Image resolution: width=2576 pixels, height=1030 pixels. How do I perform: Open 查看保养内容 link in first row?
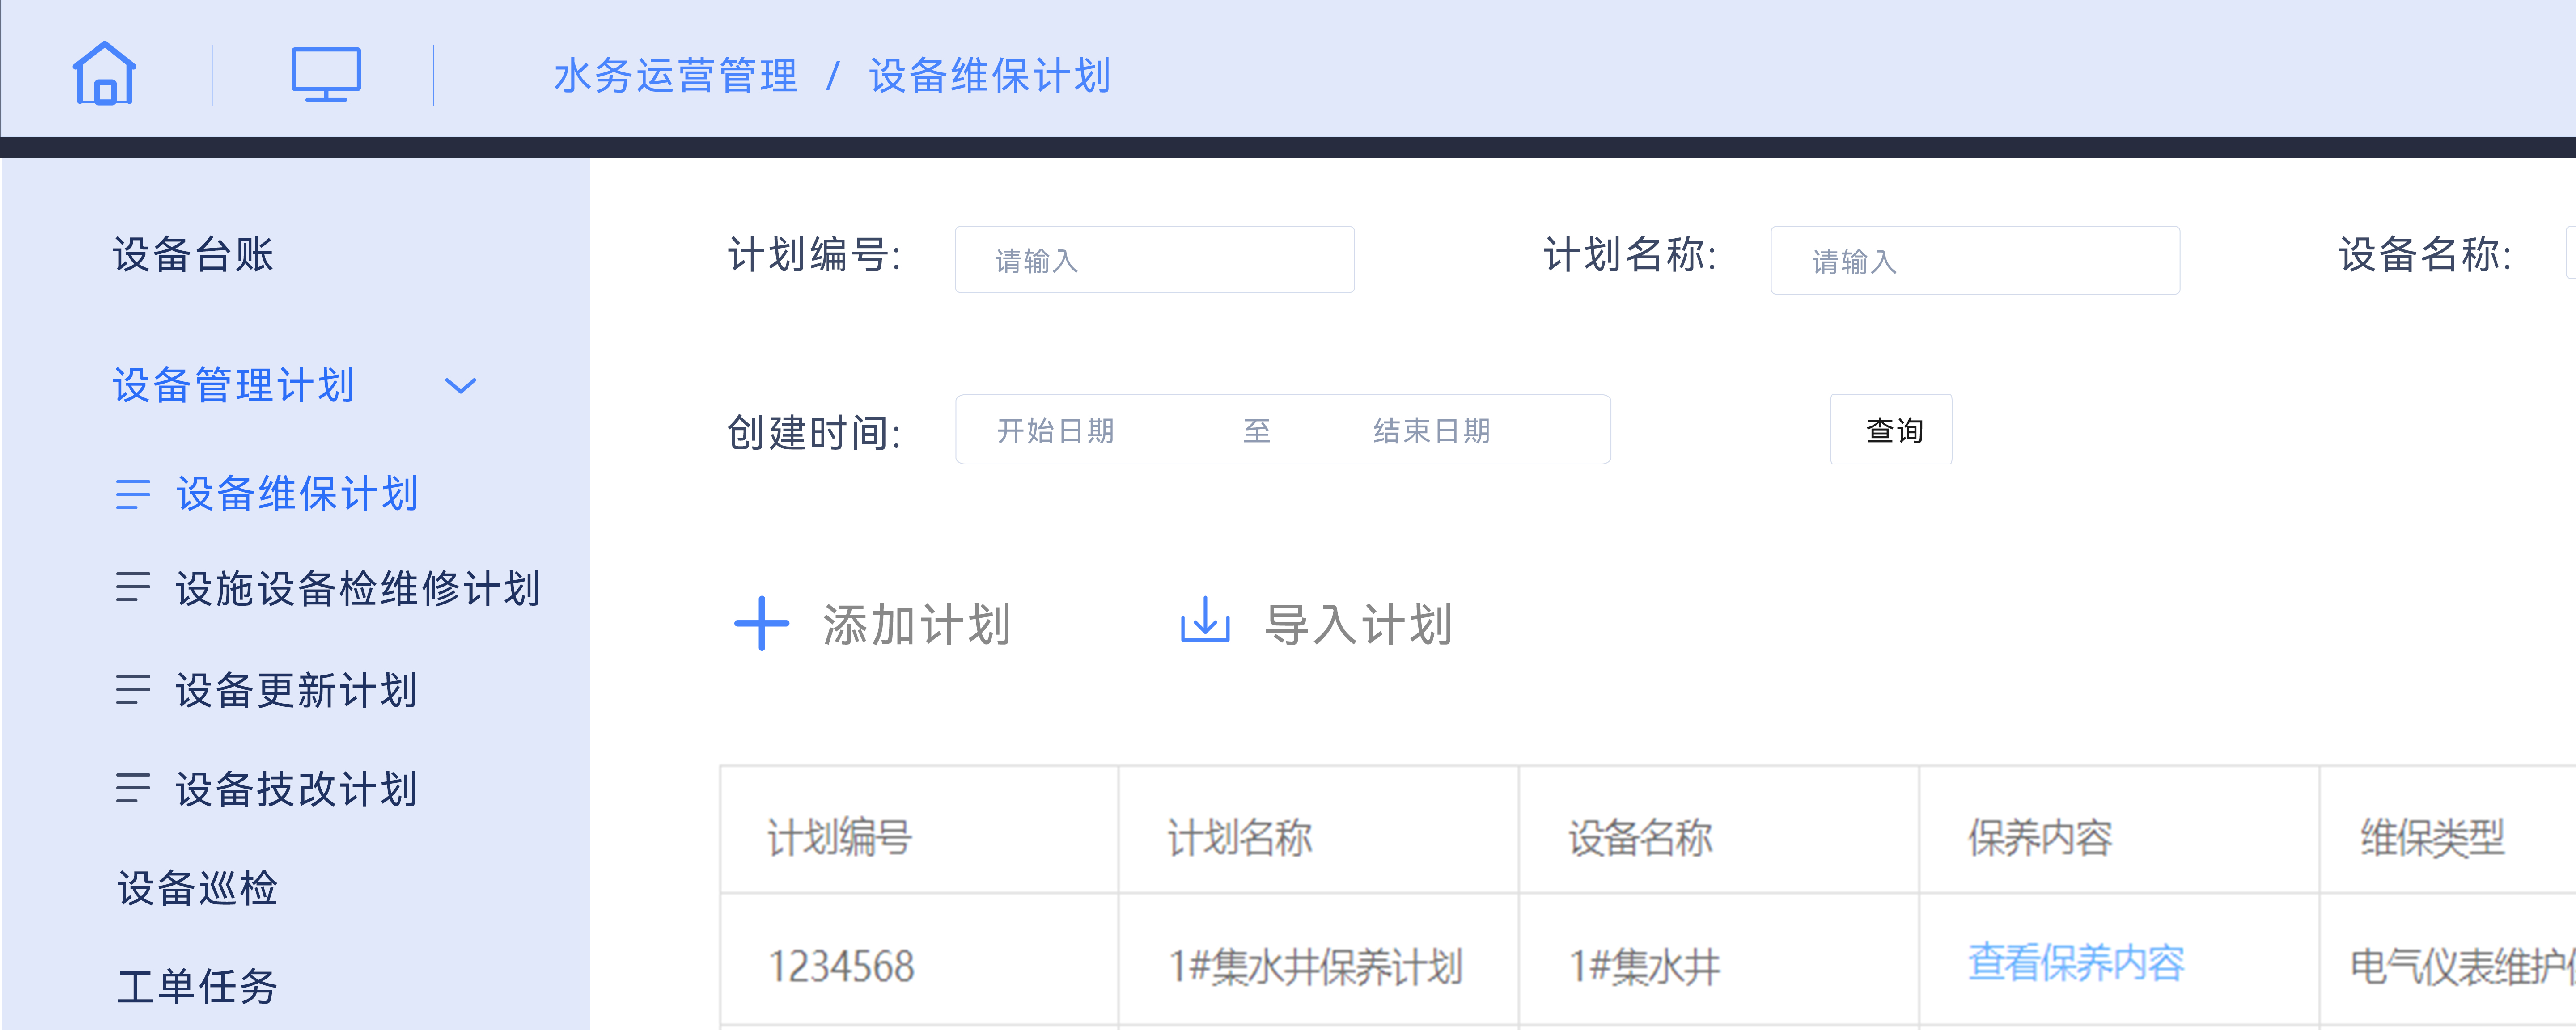click(x=2076, y=963)
